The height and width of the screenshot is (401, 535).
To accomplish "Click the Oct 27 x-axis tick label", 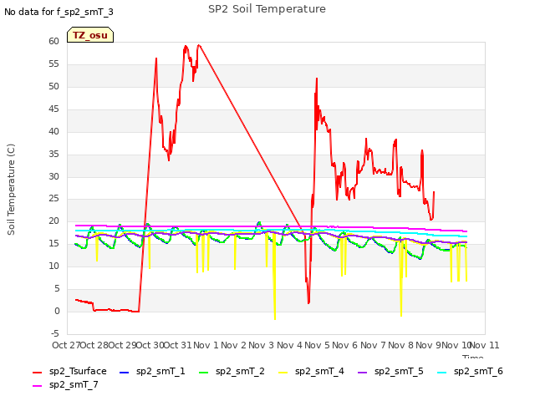I will 66,345.
